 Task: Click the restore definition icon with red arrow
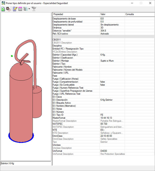coord(8,9)
